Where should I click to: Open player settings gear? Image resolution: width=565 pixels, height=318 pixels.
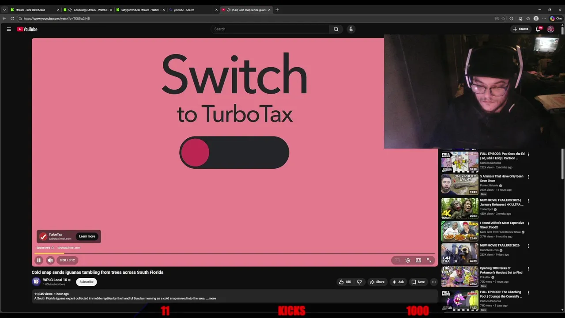408,260
